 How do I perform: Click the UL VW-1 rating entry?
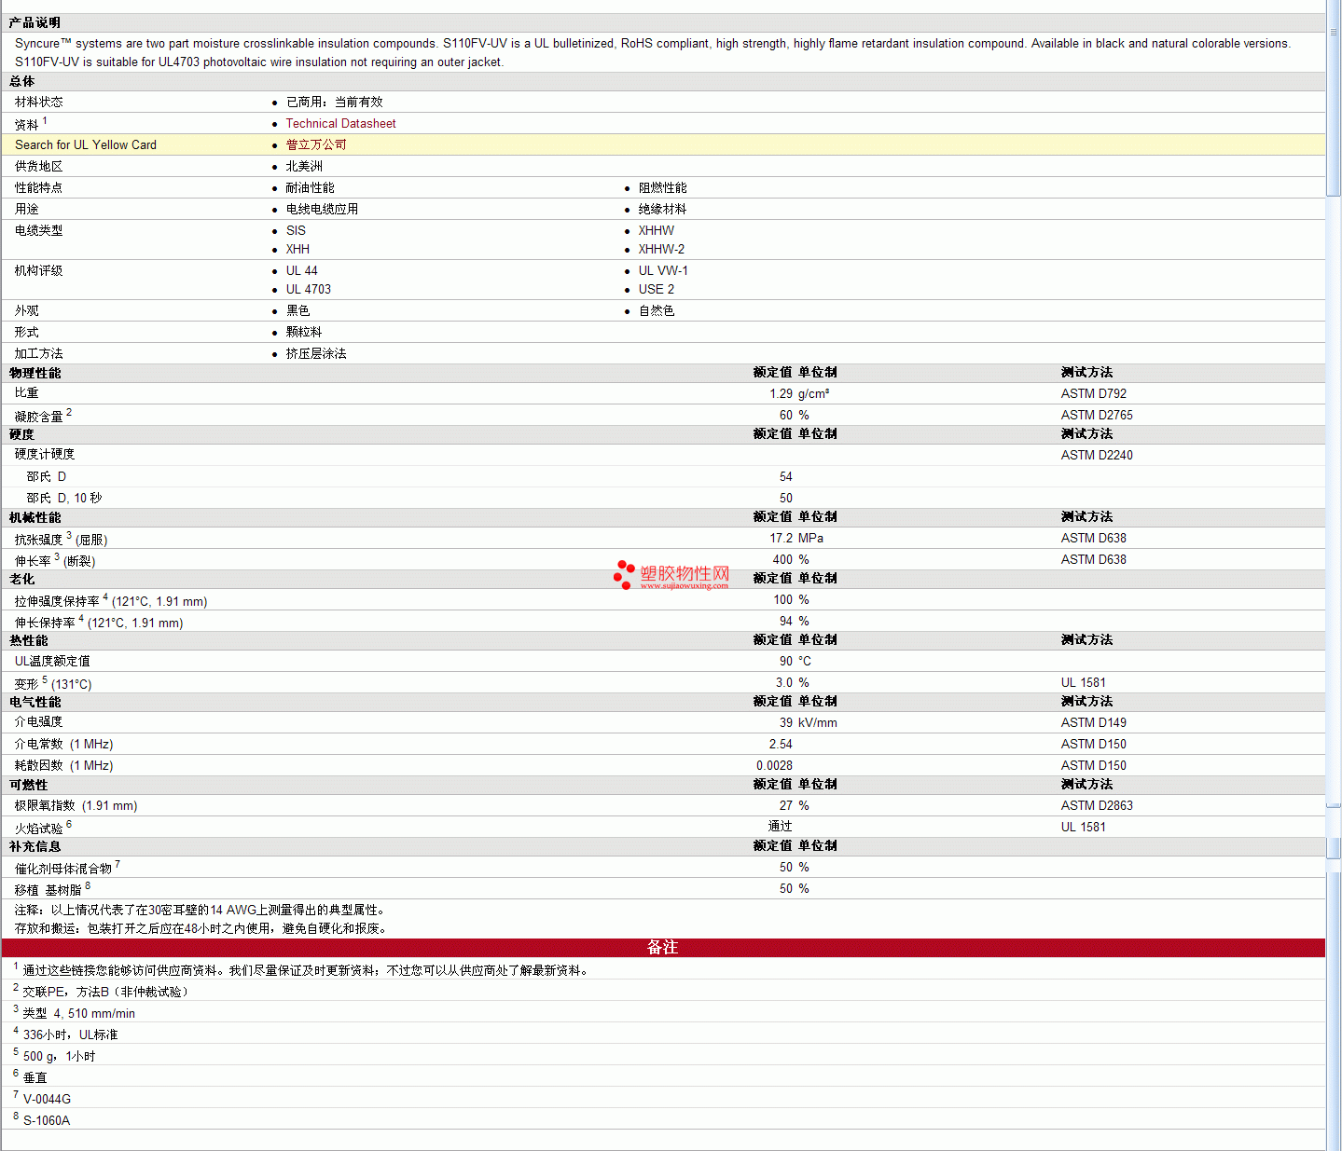click(663, 270)
